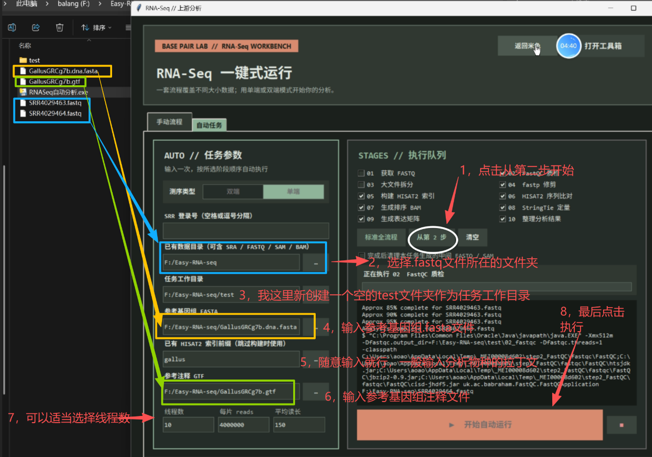The image size is (652, 457).
Task: Maximize the RNA-Seq window
Action: pyautogui.click(x=633, y=8)
